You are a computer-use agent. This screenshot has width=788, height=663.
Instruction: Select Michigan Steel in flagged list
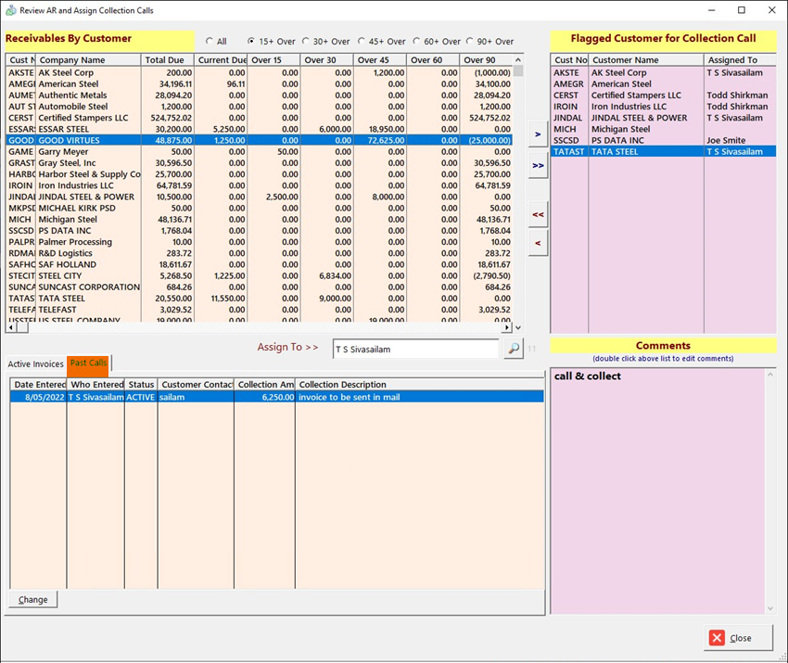pyautogui.click(x=664, y=129)
